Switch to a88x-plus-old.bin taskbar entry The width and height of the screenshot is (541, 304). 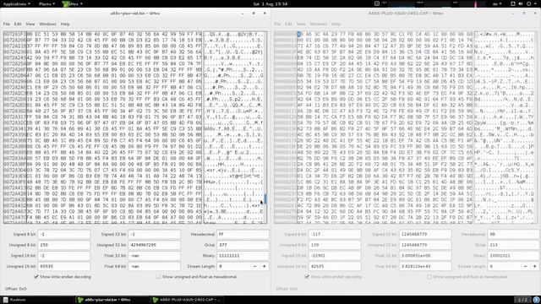tap(112, 300)
